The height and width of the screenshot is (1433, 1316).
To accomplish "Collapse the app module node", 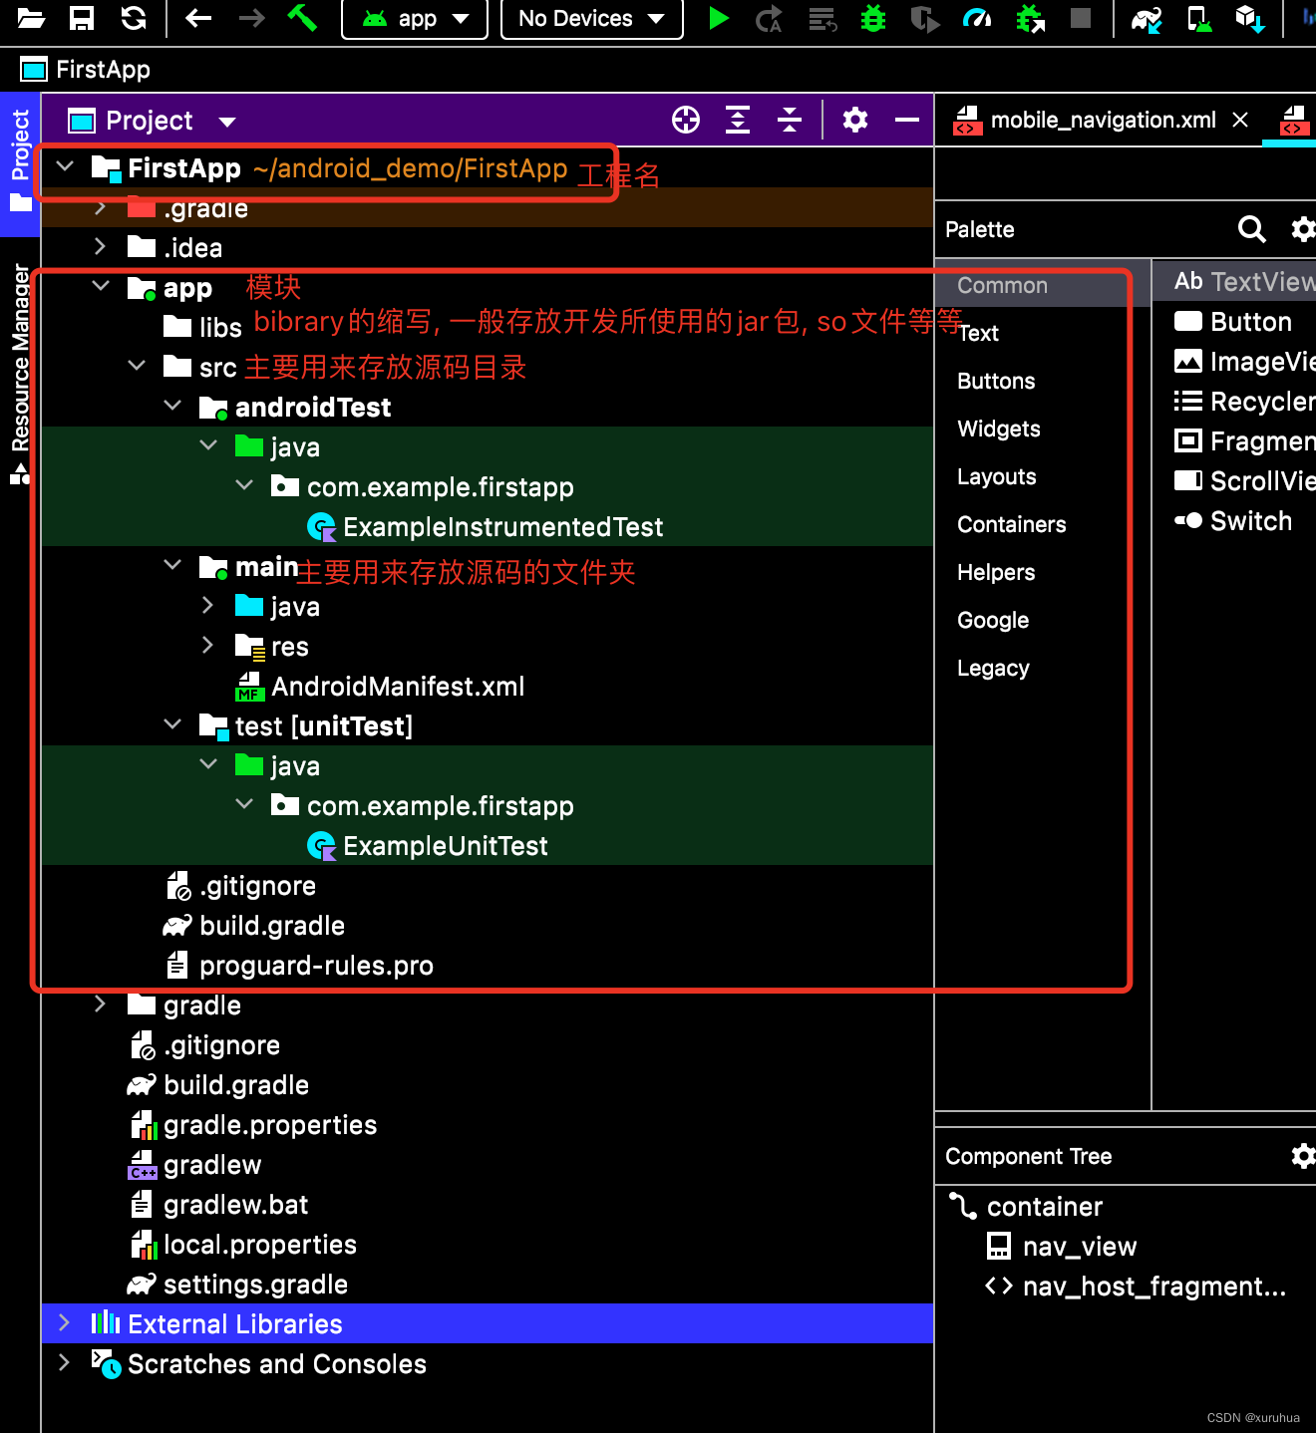I will pos(101,287).
